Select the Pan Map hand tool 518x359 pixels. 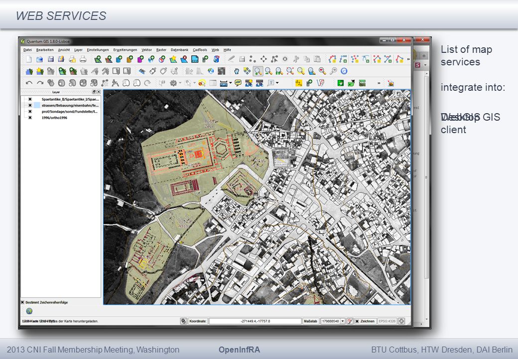pos(237,71)
